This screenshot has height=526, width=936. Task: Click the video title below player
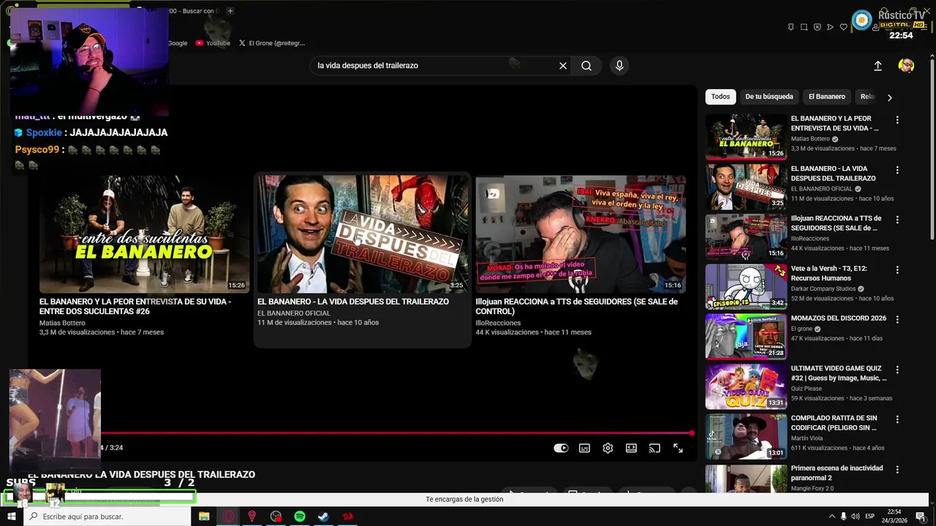coord(142,475)
